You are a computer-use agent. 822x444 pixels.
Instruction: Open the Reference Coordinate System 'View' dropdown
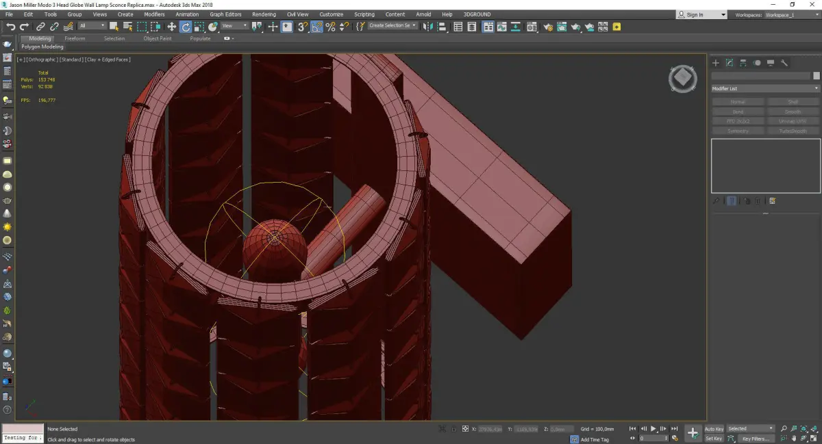(234, 26)
